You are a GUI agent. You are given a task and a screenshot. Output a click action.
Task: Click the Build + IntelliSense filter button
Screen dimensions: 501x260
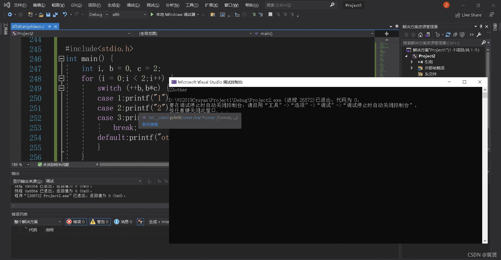159,222
